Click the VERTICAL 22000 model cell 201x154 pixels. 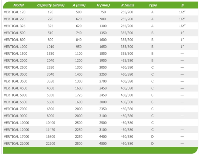point(16,144)
